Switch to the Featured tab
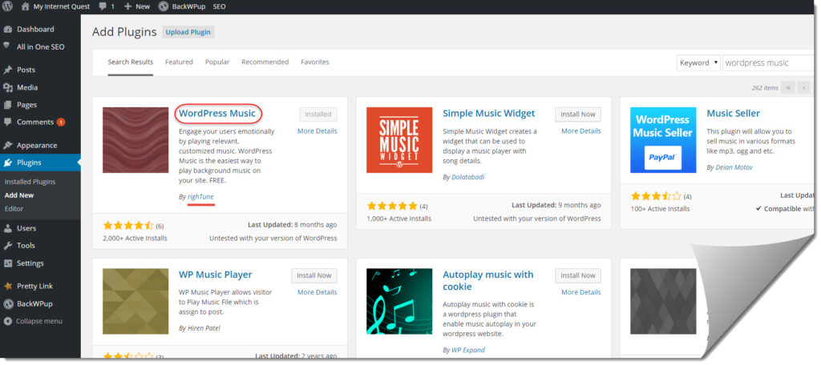This screenshot has height=365, width=821. (x=179, y=62)
